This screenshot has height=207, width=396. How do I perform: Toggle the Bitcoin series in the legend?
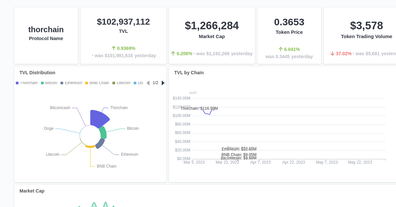[x=49, y=83]
